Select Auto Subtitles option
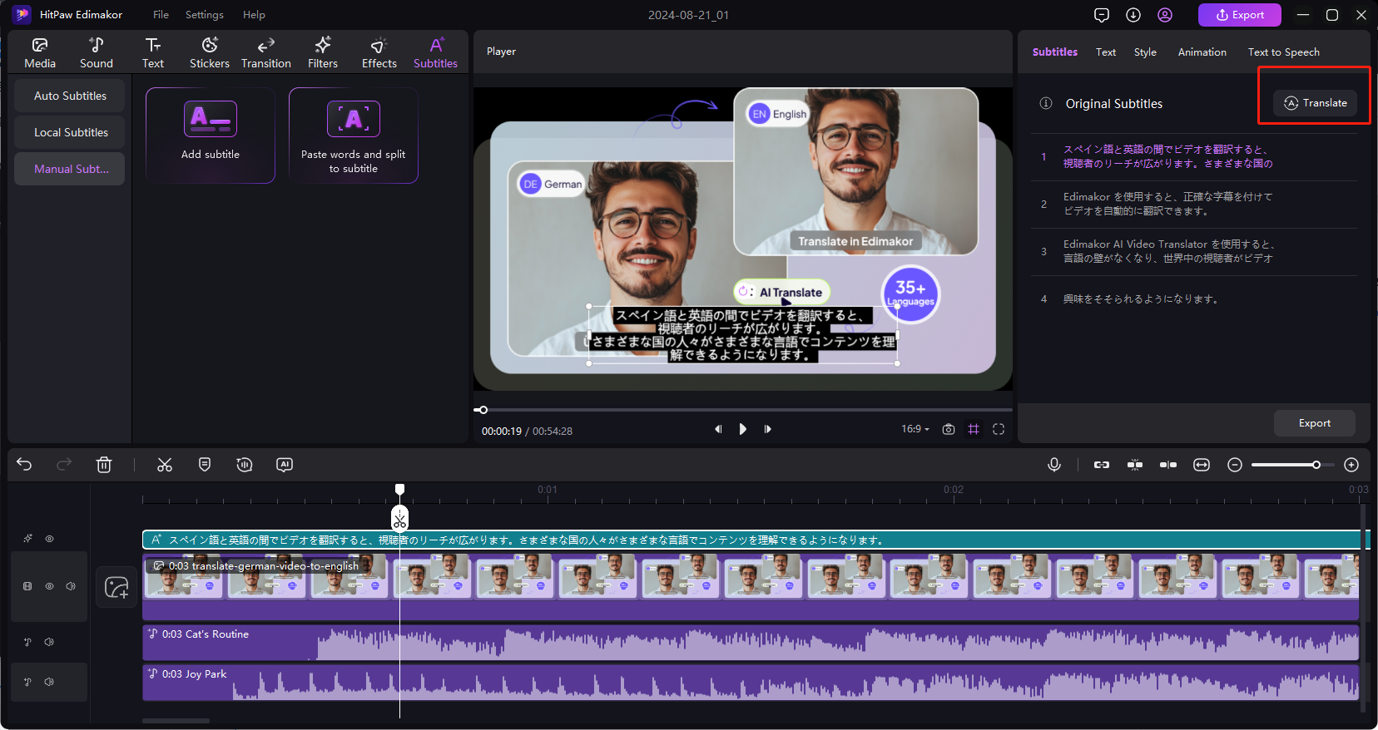This screenshot has width=1378, height=730. [x=70, y=96]
